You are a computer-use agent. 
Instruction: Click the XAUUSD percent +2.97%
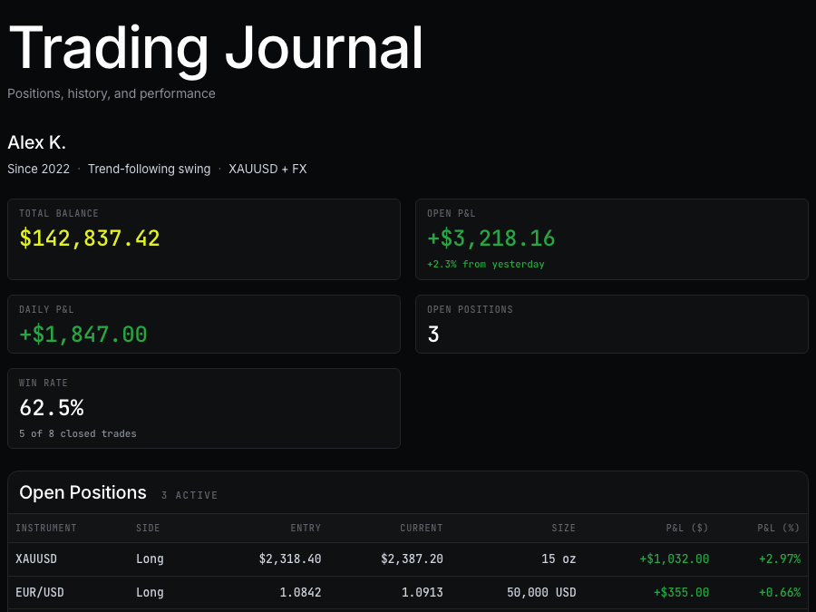(x=780, y=559)
